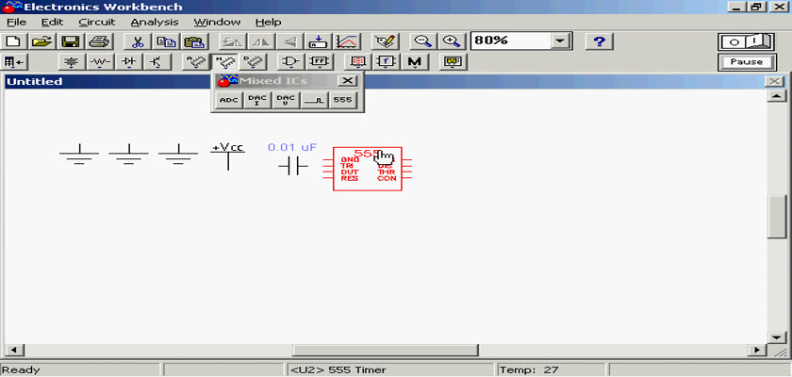Open the Instruments parts bin
792x377 pixels.
click(454, 62)
